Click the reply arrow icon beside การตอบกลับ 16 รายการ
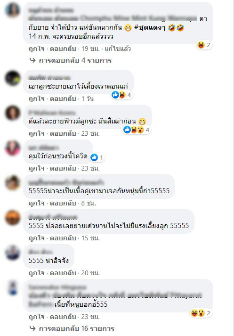Screen dimensions: 234x336 coord(32,328)
